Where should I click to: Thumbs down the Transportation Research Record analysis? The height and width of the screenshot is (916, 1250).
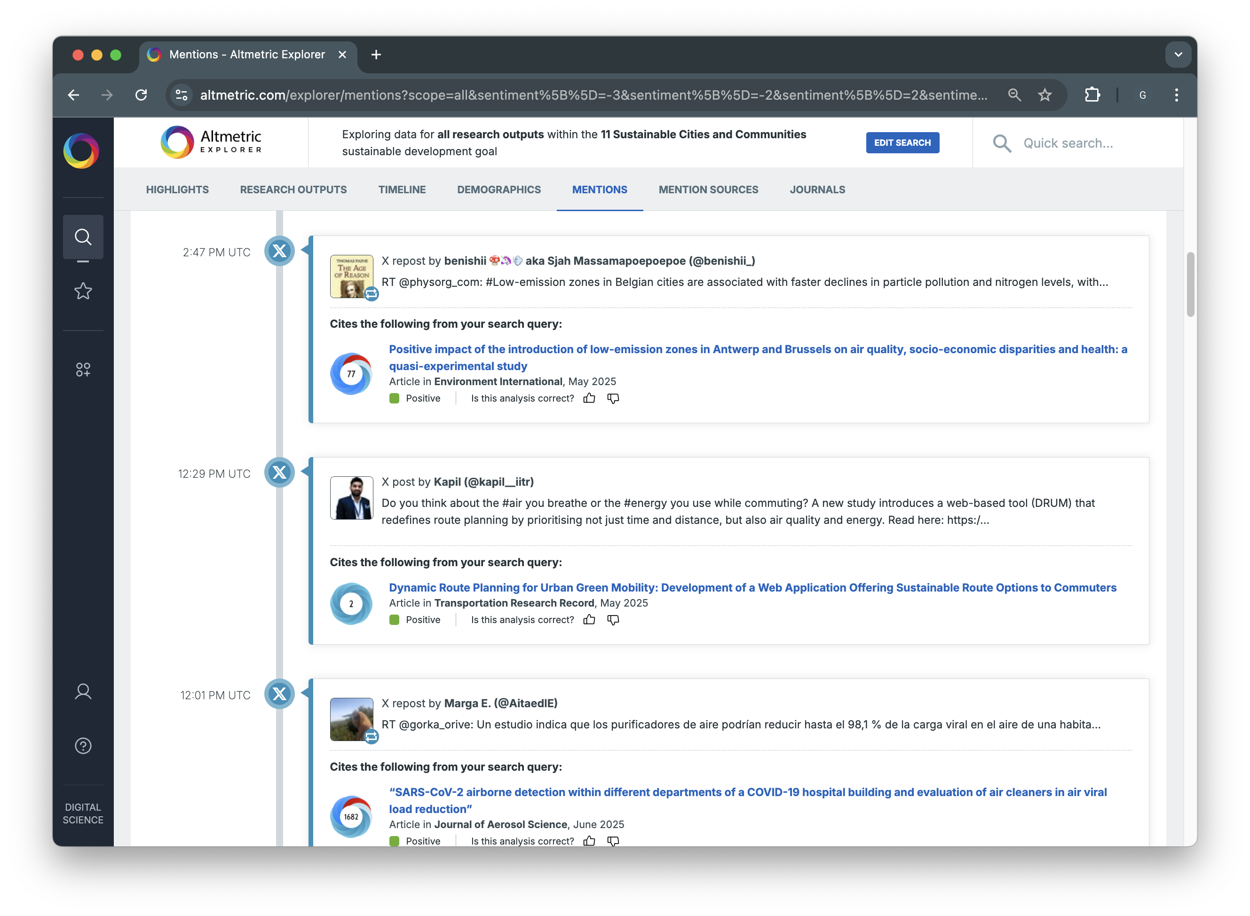[x=613, y=619]
